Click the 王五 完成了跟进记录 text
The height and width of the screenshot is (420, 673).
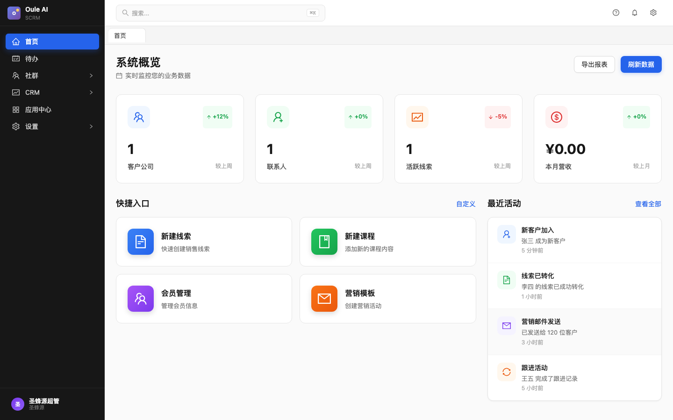[x=550, y=378]
